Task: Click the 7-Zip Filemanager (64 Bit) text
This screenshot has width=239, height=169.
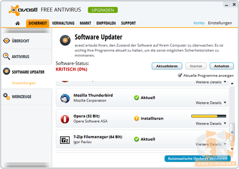Action: [98, 137]
